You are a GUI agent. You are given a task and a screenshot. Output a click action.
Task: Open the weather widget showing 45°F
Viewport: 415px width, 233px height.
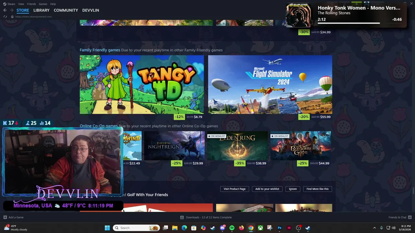(16, 228)
